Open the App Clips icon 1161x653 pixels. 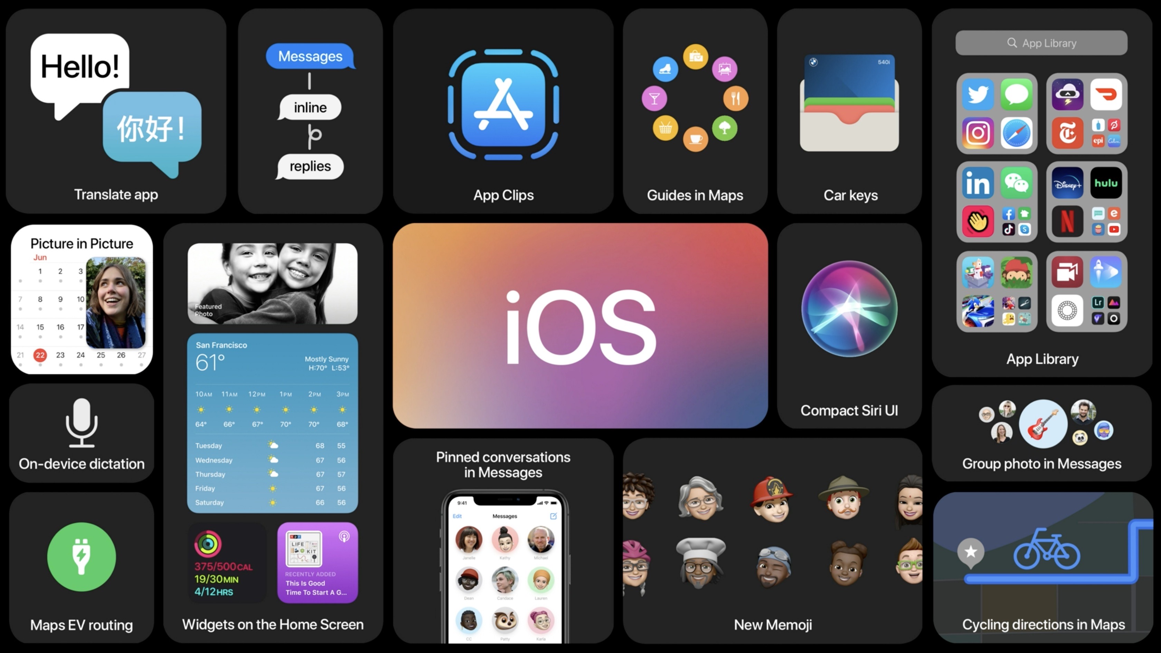point(502,104)
